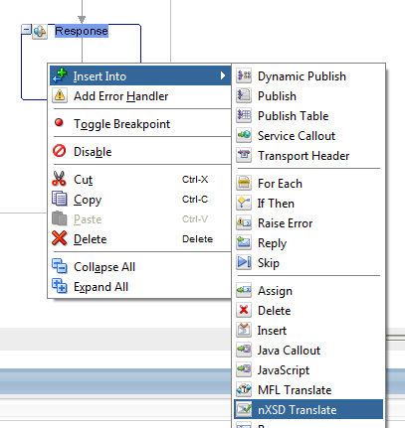
Task: Click the Assign action icon
Action: [244, 291]
